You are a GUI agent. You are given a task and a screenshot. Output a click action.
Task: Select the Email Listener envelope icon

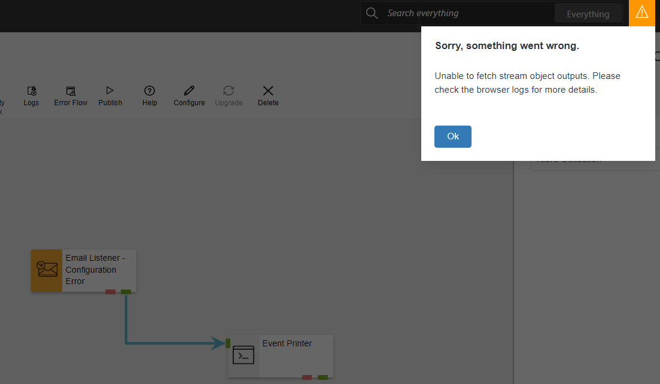[x=46, y=269]
